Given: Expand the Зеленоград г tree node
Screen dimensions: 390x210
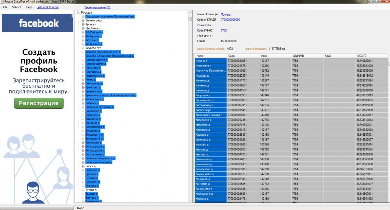Looking at the screenshot, I should 83,20.
